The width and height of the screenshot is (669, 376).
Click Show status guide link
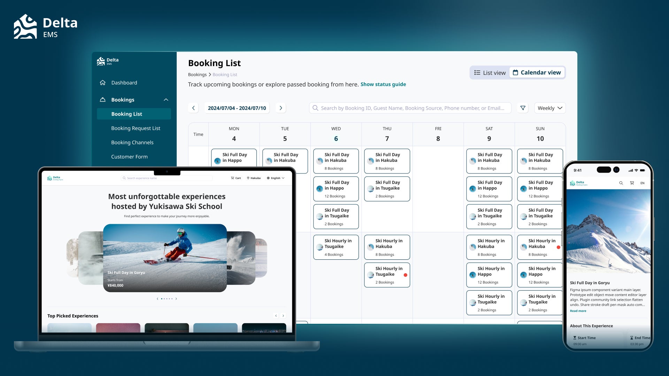click(x=383, y=84)
